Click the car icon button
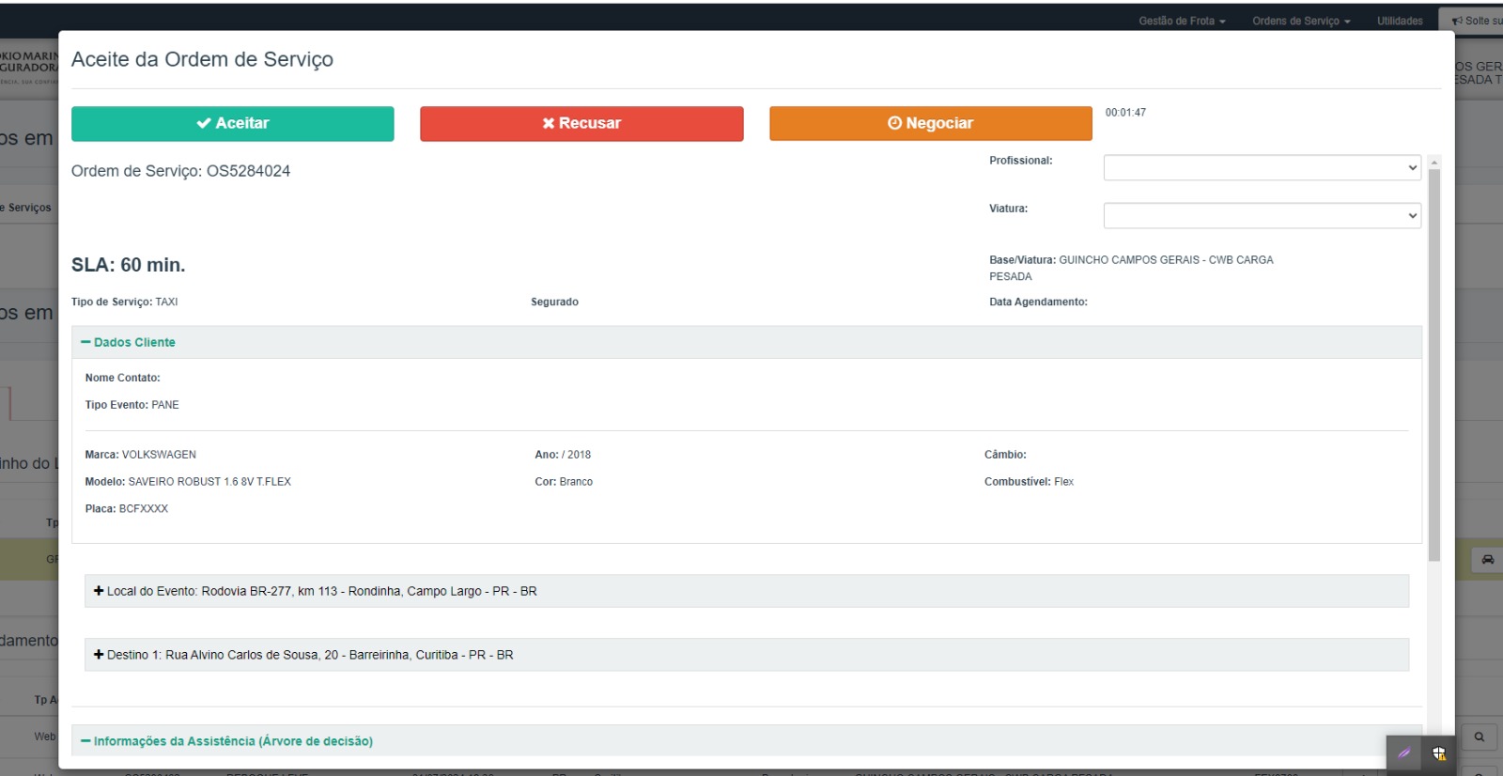 (1487, 560)
